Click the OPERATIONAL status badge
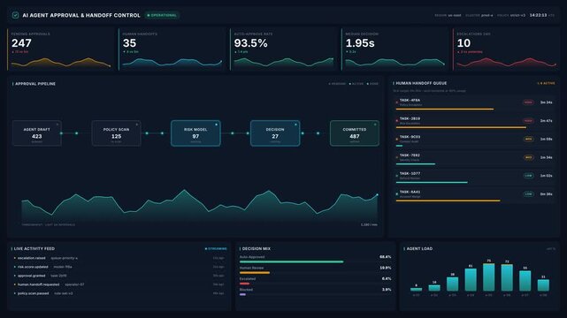This screenshot has width=567, height=318. [x=162, y=15]
